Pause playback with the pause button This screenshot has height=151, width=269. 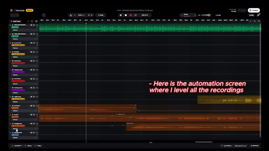point(121,15)
